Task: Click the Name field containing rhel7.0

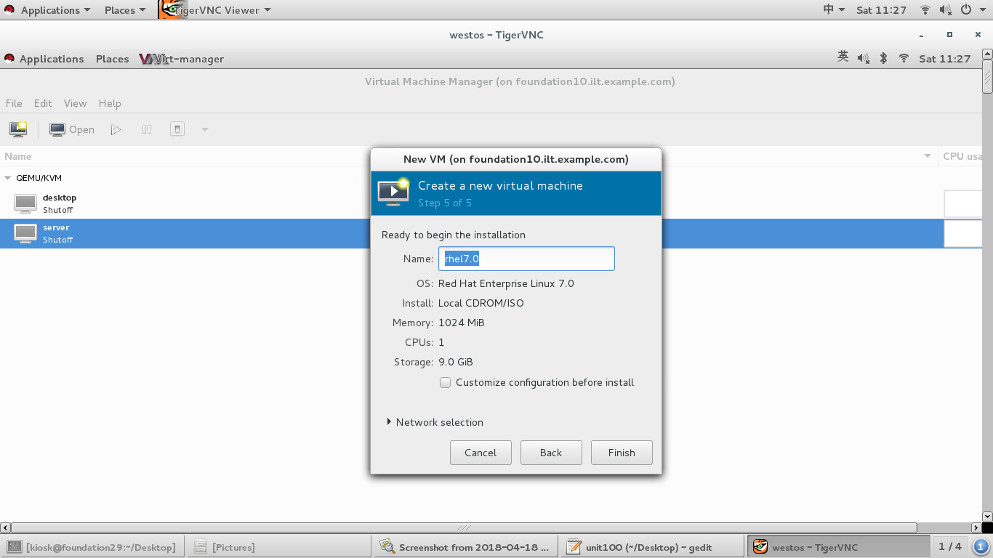Action: (x=526, y=259)
